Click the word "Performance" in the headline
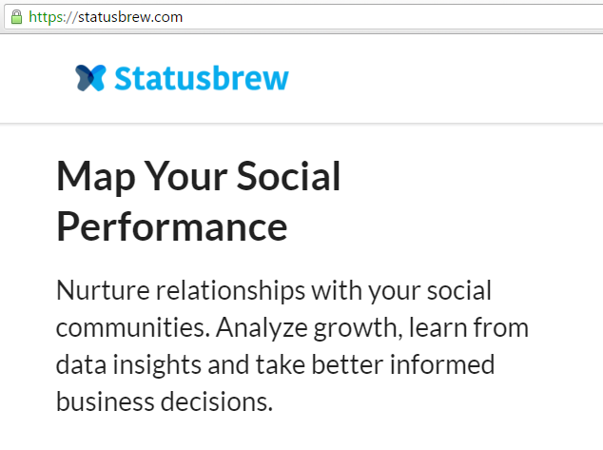 click(x=172, y=227)
